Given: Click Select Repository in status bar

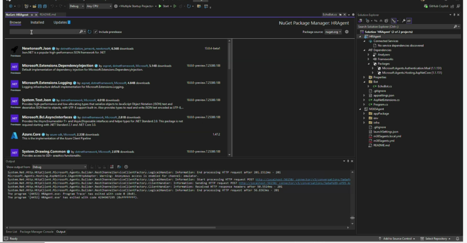Looking at the screenshot, I should tap(436, 238).
